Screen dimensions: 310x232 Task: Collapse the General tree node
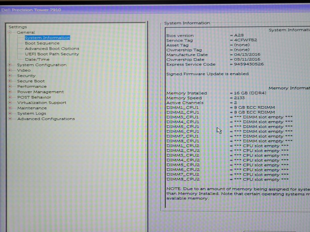tap(10, 32)
